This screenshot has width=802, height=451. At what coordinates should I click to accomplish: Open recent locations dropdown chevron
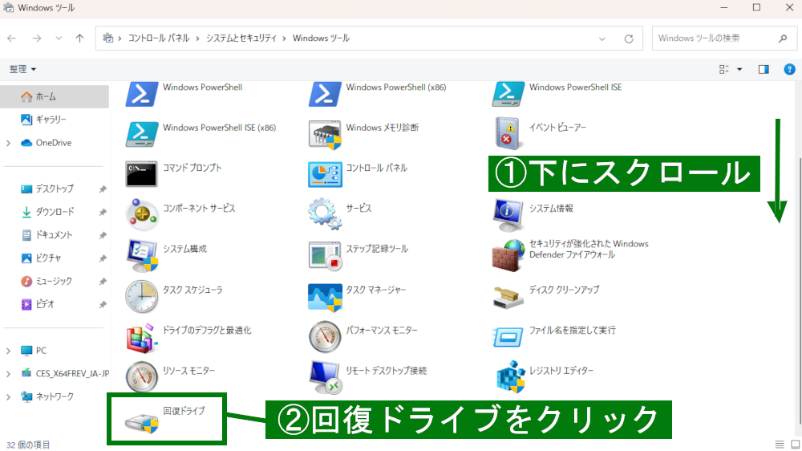[x=59, y=39]
